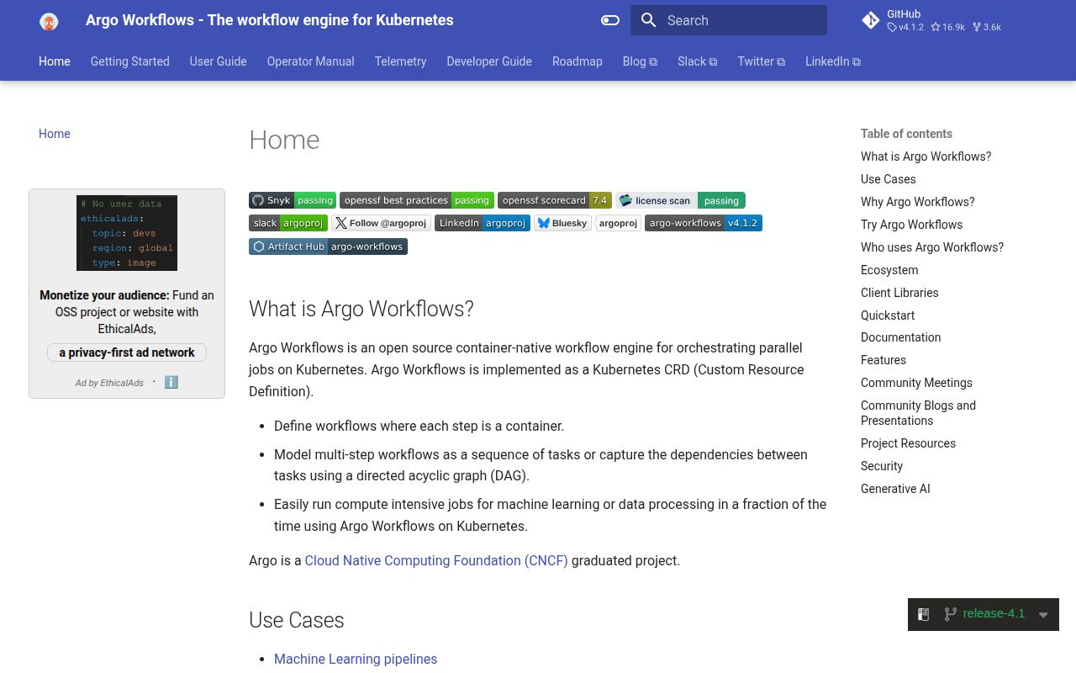The image size is (1076, 673).
Task: Jump to Security in contents
Action: pyautogui.click(x=882, y=466)
